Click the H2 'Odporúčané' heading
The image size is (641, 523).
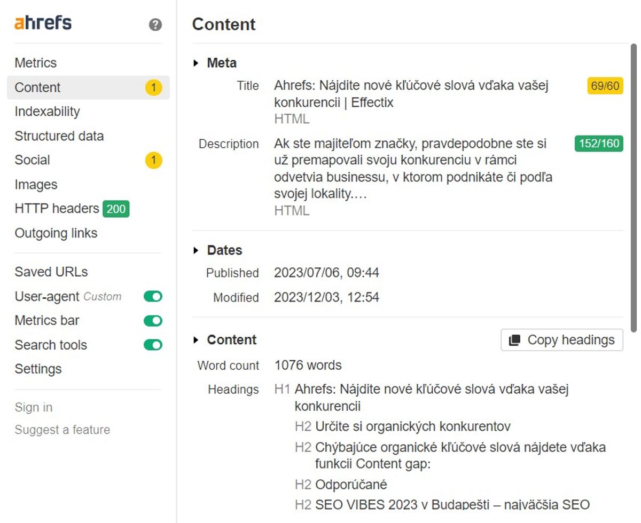coord(351,485)
